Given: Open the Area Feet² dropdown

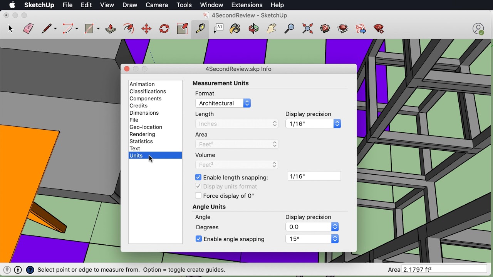Looking at the screenshot, I should tap(237, 144).
